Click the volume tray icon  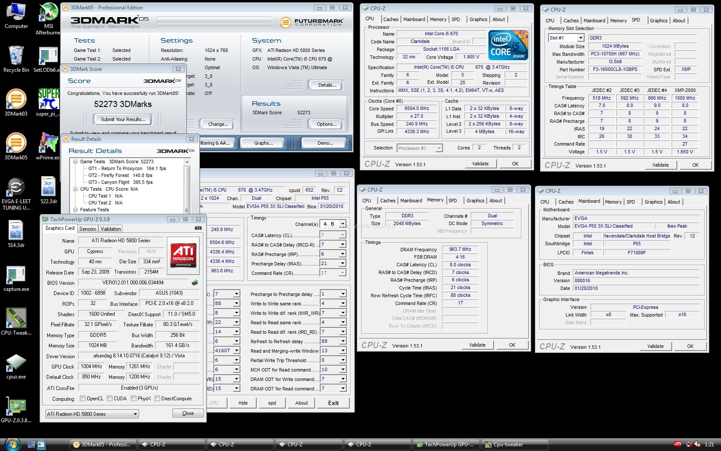[697, 444]
